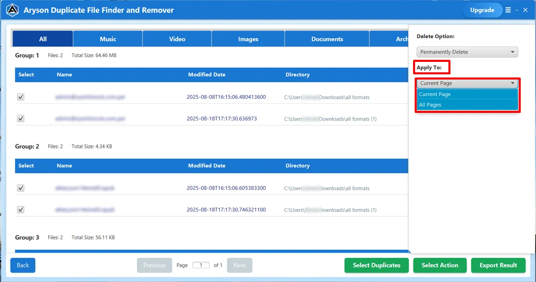Uncheck the second file in Group 2
Screen dimensions: 536x282
(x=20, y=209)
